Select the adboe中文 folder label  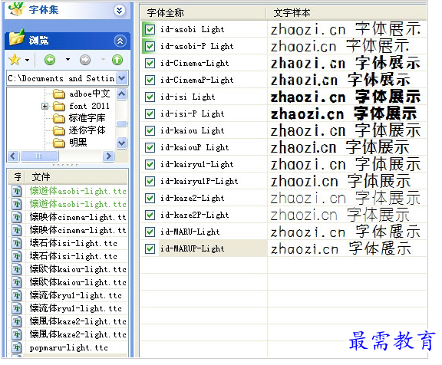(90, 94)
